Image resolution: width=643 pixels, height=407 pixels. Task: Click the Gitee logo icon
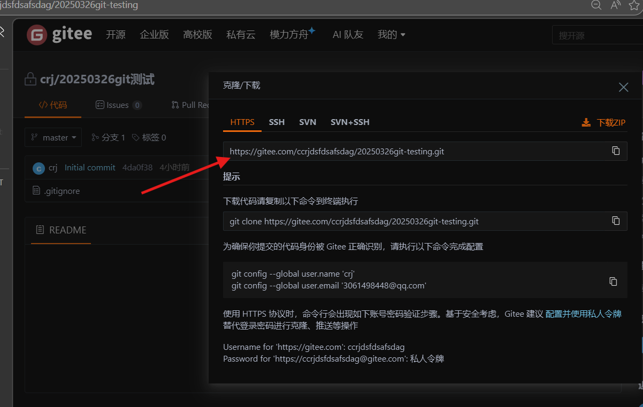pos(37,35)
